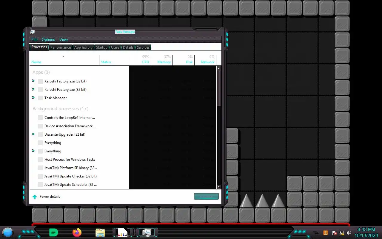
Task: Select Java(TM) Update Checker (32 bit)
Action: [123, 176]
